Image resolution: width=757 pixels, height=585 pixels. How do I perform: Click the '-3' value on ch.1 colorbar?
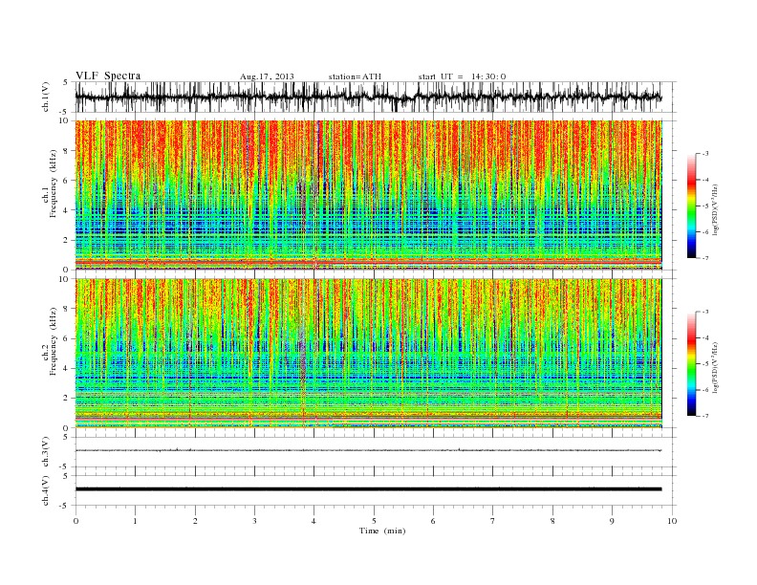point(705,154)
